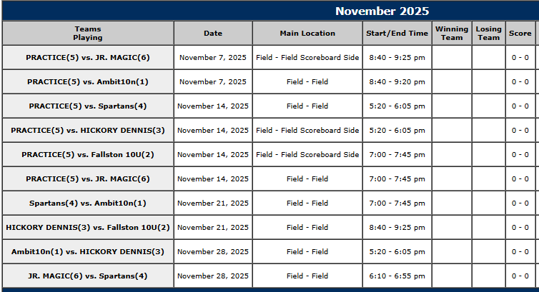This screenshot has width=539, height=292.
Task: Open PRACTICE(5) vs. Spartans(4) matchup
Action: [x=88, y=106]
